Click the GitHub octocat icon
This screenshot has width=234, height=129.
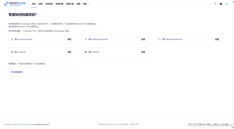click(12, 52)
